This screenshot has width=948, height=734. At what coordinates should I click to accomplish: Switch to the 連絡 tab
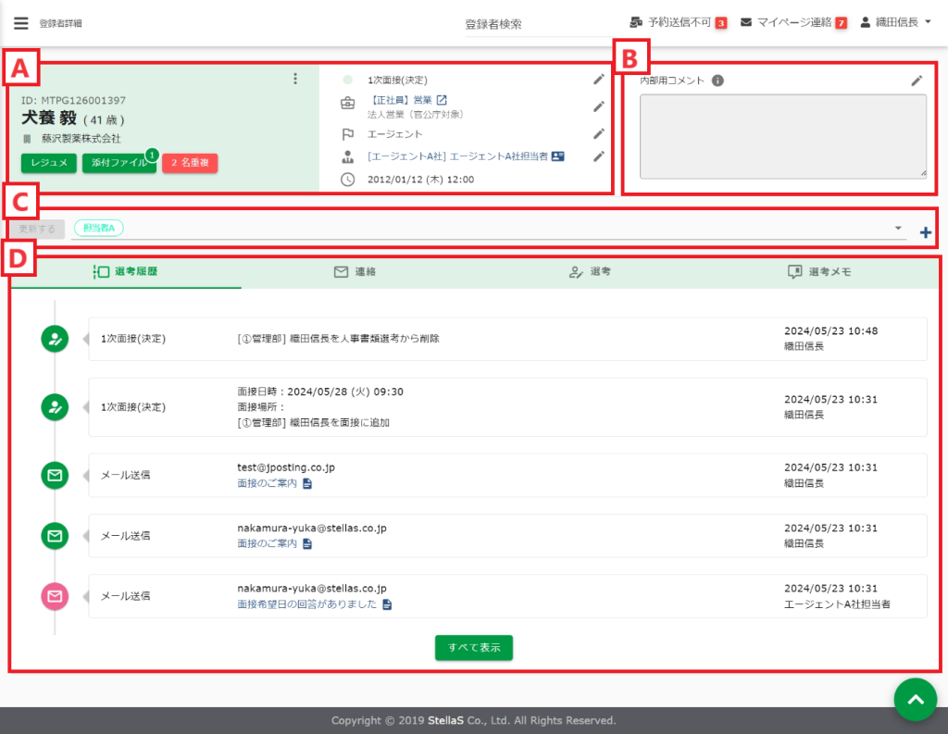(355, 272)
